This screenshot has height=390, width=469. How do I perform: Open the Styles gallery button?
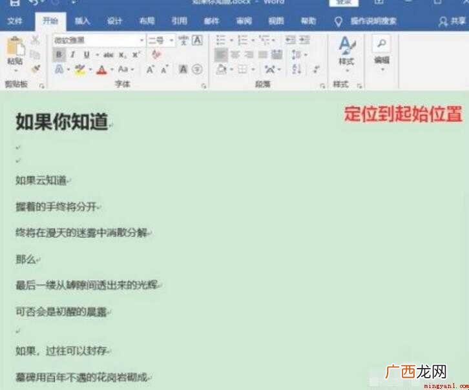pos(347,54)
